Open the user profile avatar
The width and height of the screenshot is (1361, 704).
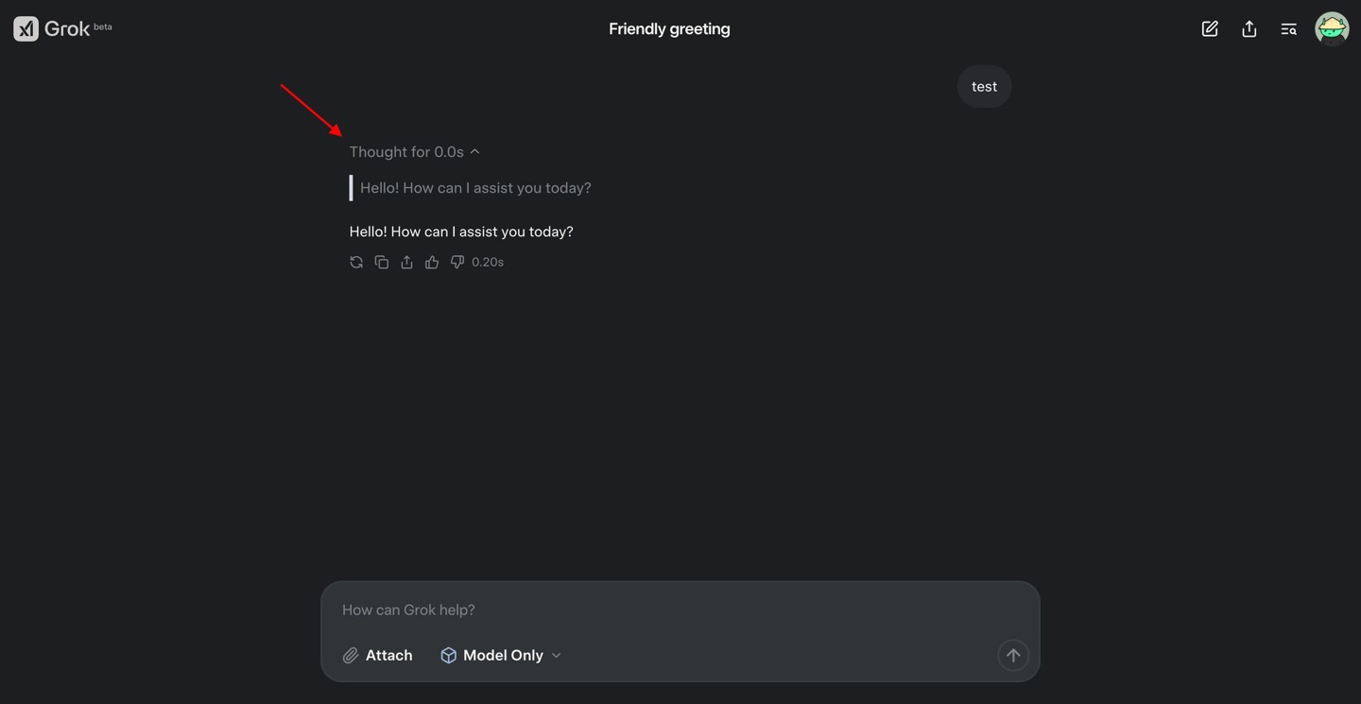pyautogui.click(x=1332, y=29)
